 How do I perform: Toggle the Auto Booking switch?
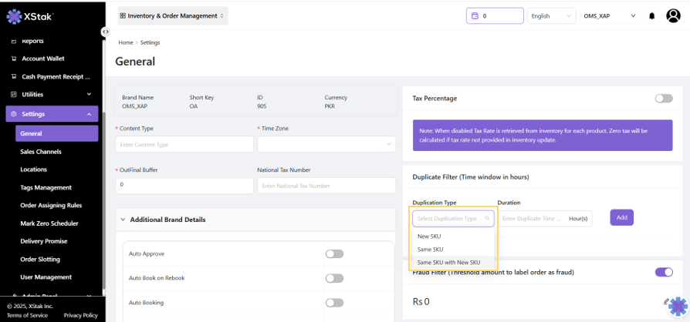coord(334,303)
